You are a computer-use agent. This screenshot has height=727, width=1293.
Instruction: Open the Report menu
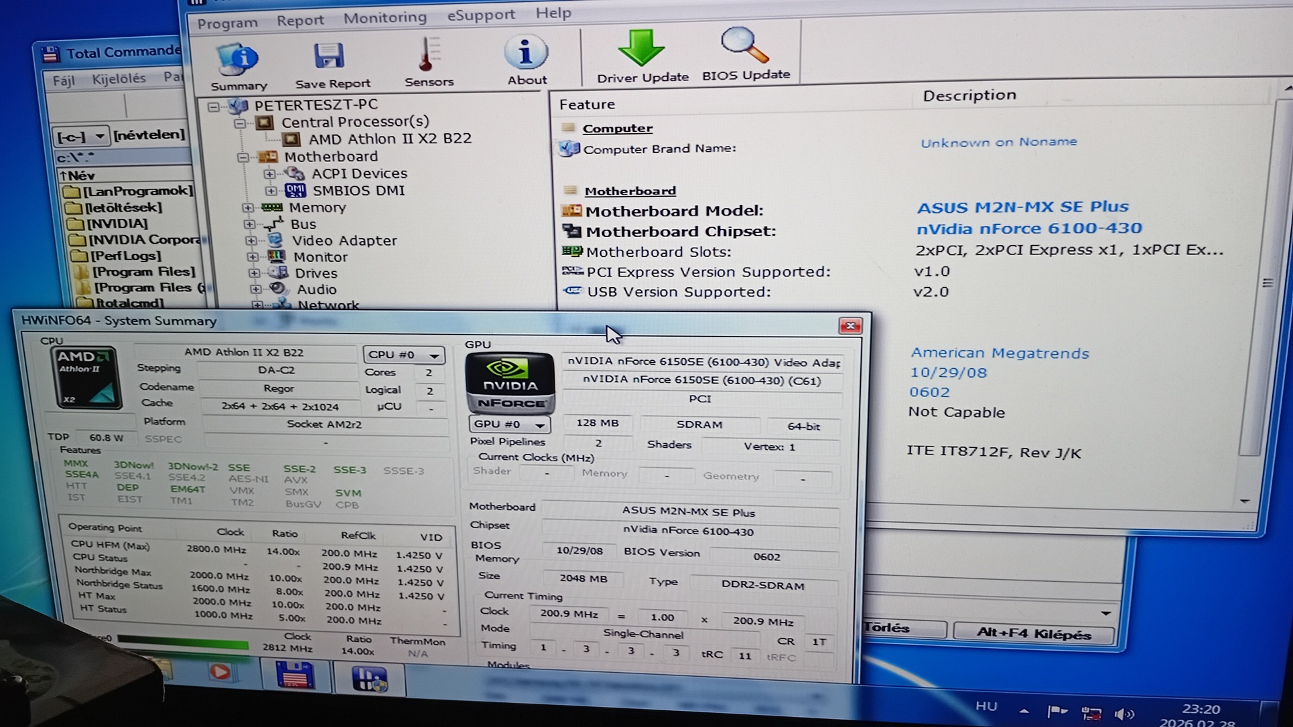point(299,20)
